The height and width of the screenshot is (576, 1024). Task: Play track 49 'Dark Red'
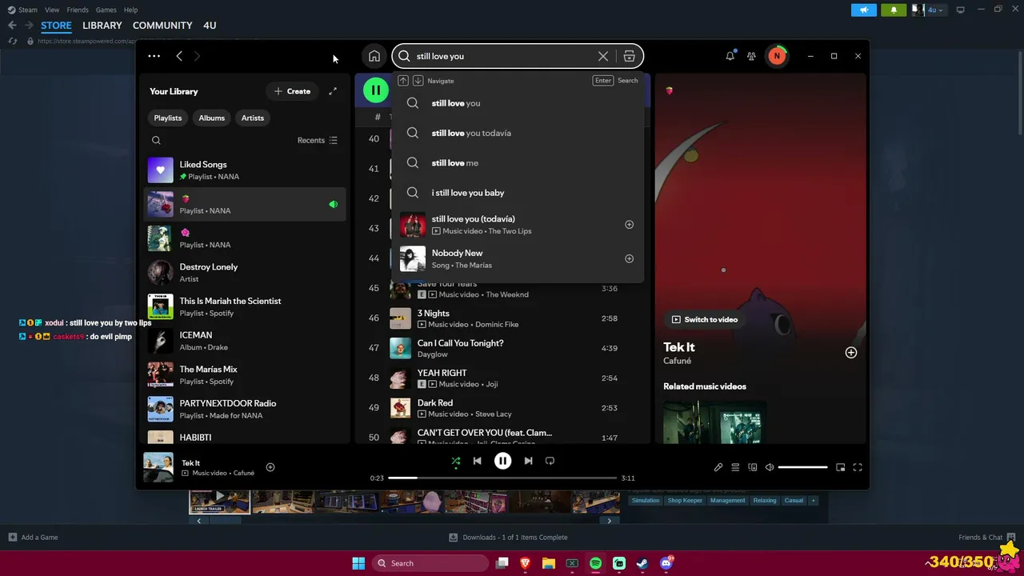[x=502, y=408]
